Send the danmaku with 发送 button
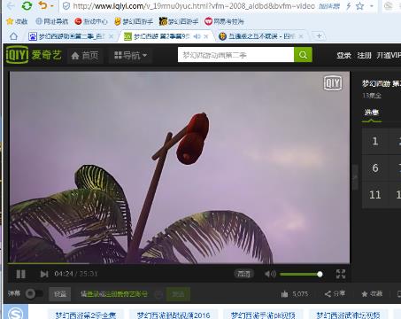401x319 pixels. click(178, 294)
